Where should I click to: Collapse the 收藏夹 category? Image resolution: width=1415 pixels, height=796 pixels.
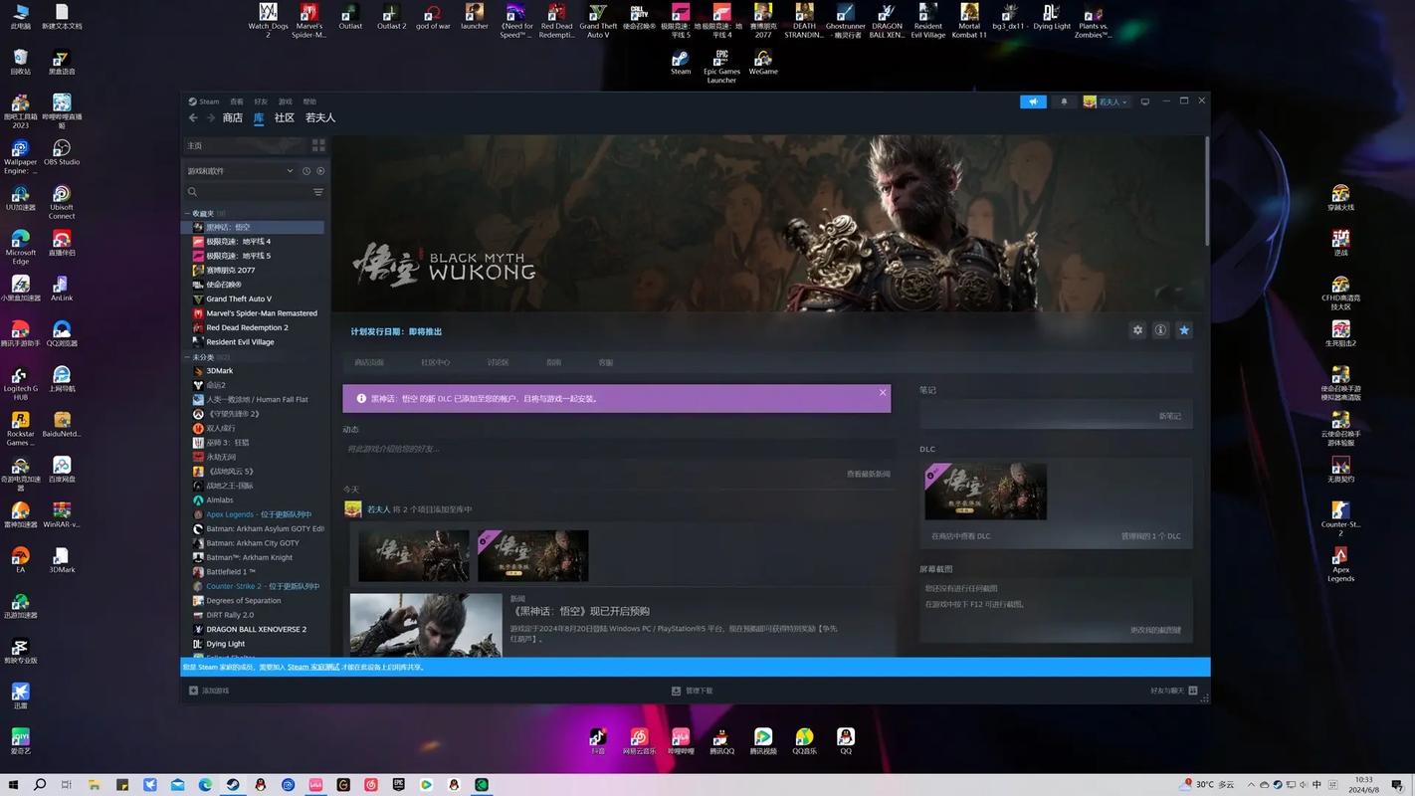(187, 214)
